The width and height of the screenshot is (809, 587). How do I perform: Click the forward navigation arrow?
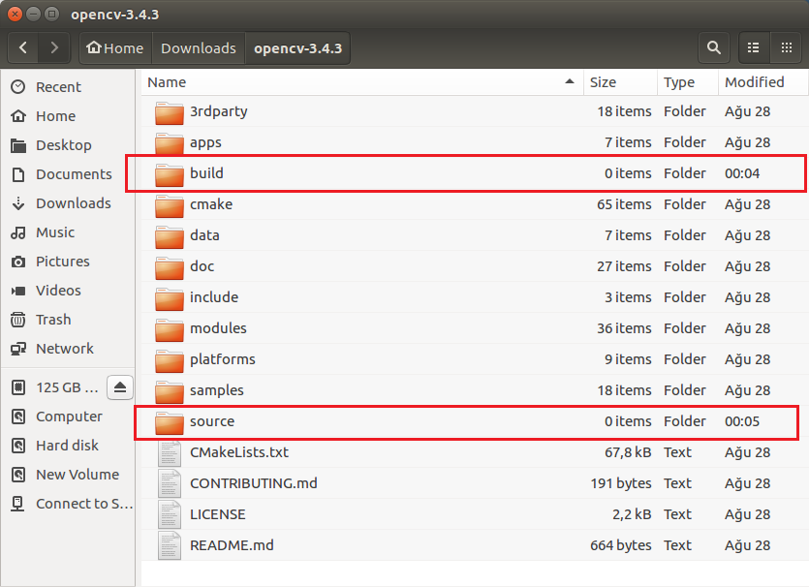coord(54,47)
